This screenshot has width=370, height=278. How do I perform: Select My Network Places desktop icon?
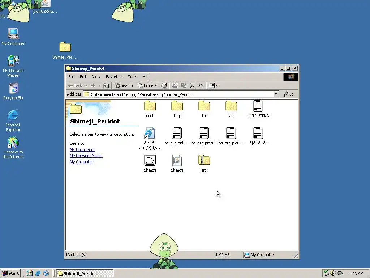coord(13,66)
